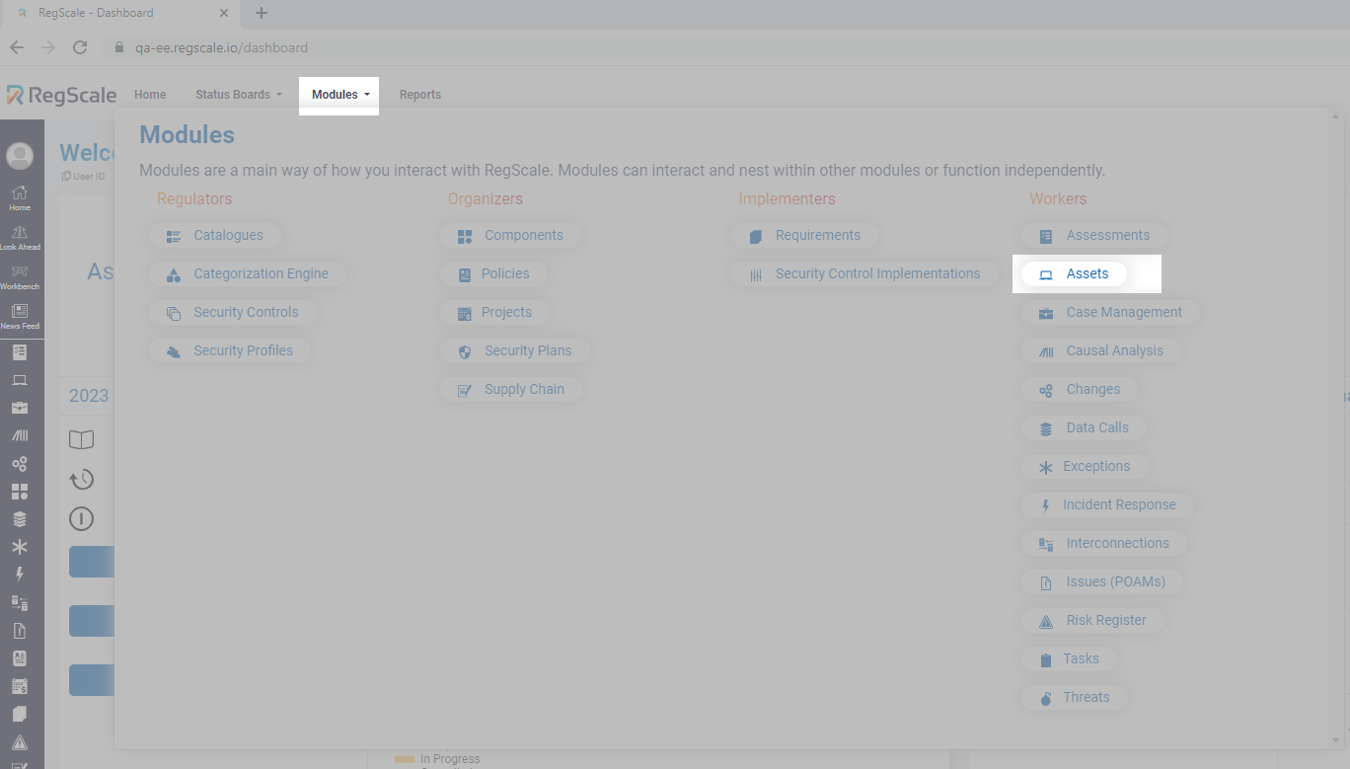
Task: Open the Components module
Action: click(510, 236)
